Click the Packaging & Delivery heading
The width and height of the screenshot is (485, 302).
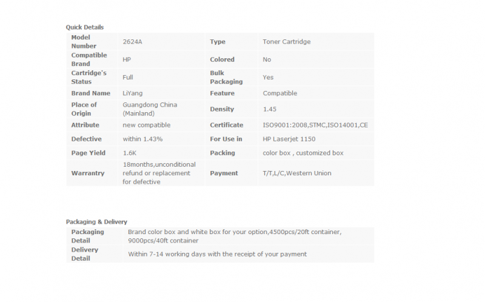pos(96,222)
